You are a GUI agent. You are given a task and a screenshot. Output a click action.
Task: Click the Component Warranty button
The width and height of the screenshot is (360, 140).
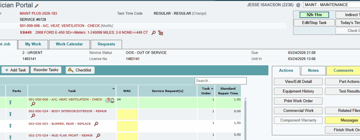[298, 120]
